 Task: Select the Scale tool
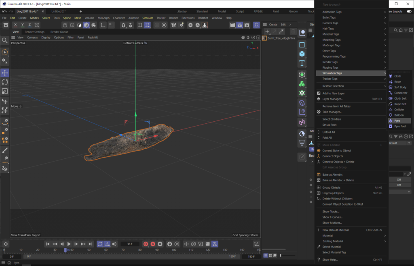tap(5, 91)
